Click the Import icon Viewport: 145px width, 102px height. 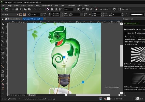click(x=53, y=9)
